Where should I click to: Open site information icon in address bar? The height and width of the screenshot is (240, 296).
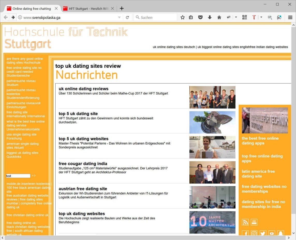pos(20,17)
